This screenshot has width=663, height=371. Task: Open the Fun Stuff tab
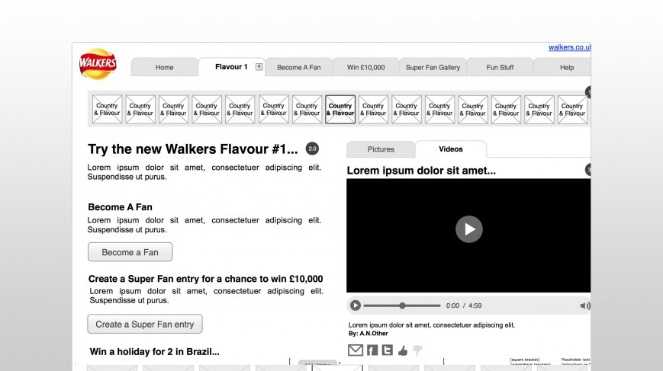pyautogui.click(x=500, y=67)
